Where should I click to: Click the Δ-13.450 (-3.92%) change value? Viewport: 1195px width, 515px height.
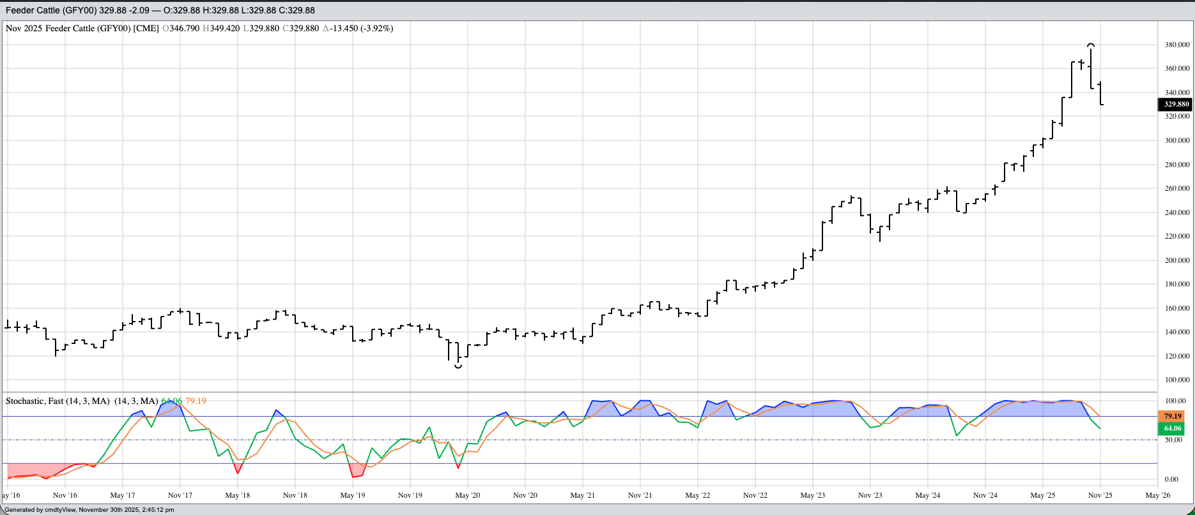[x=358, y=29]
